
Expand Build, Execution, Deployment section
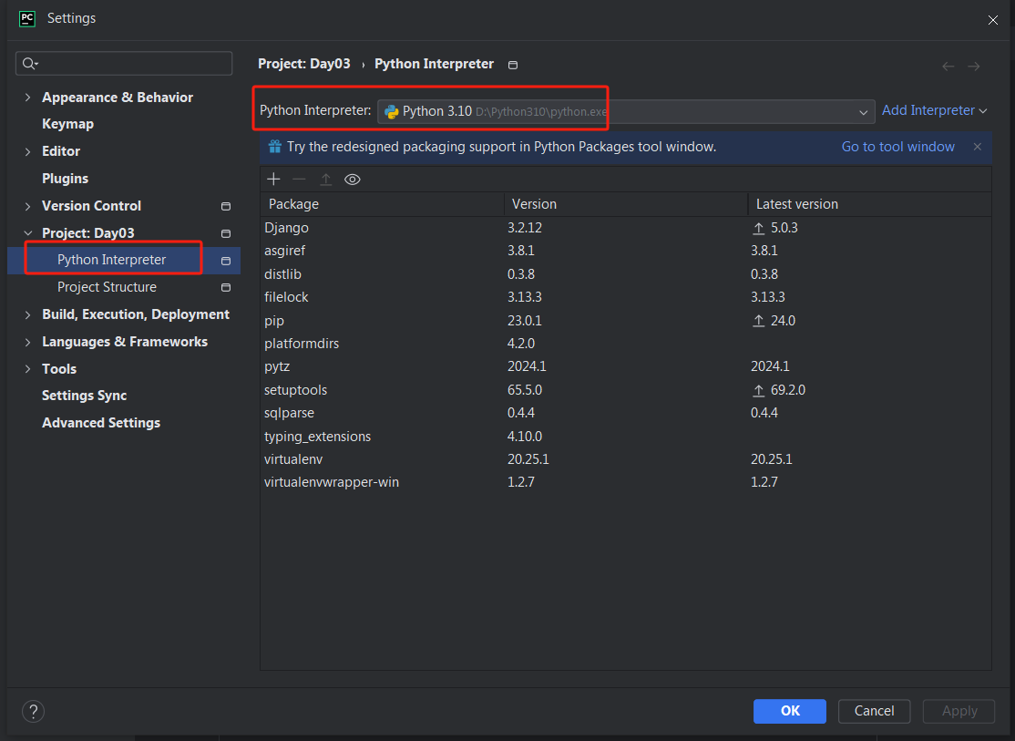click(x=28, y=314)
